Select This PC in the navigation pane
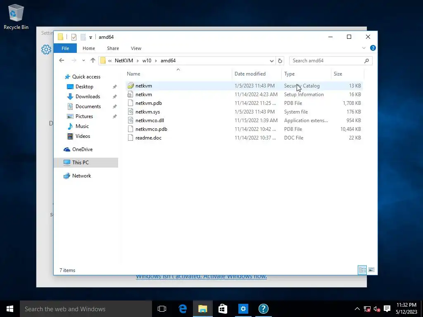Screen dimensions: 423x317 (86, 163)
